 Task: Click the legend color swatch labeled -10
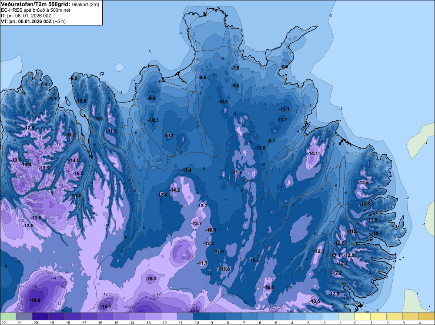pyautogui.click(x=201, y=316)
